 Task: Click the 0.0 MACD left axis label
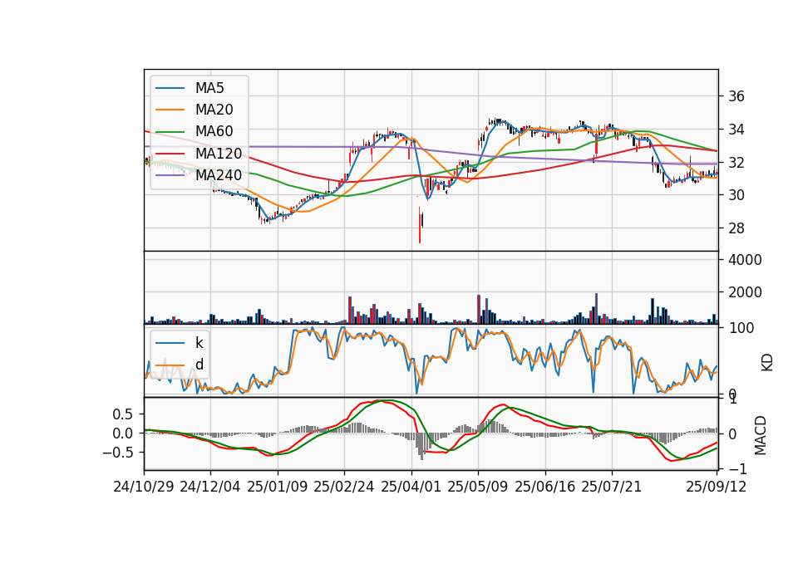coord(122,433)
